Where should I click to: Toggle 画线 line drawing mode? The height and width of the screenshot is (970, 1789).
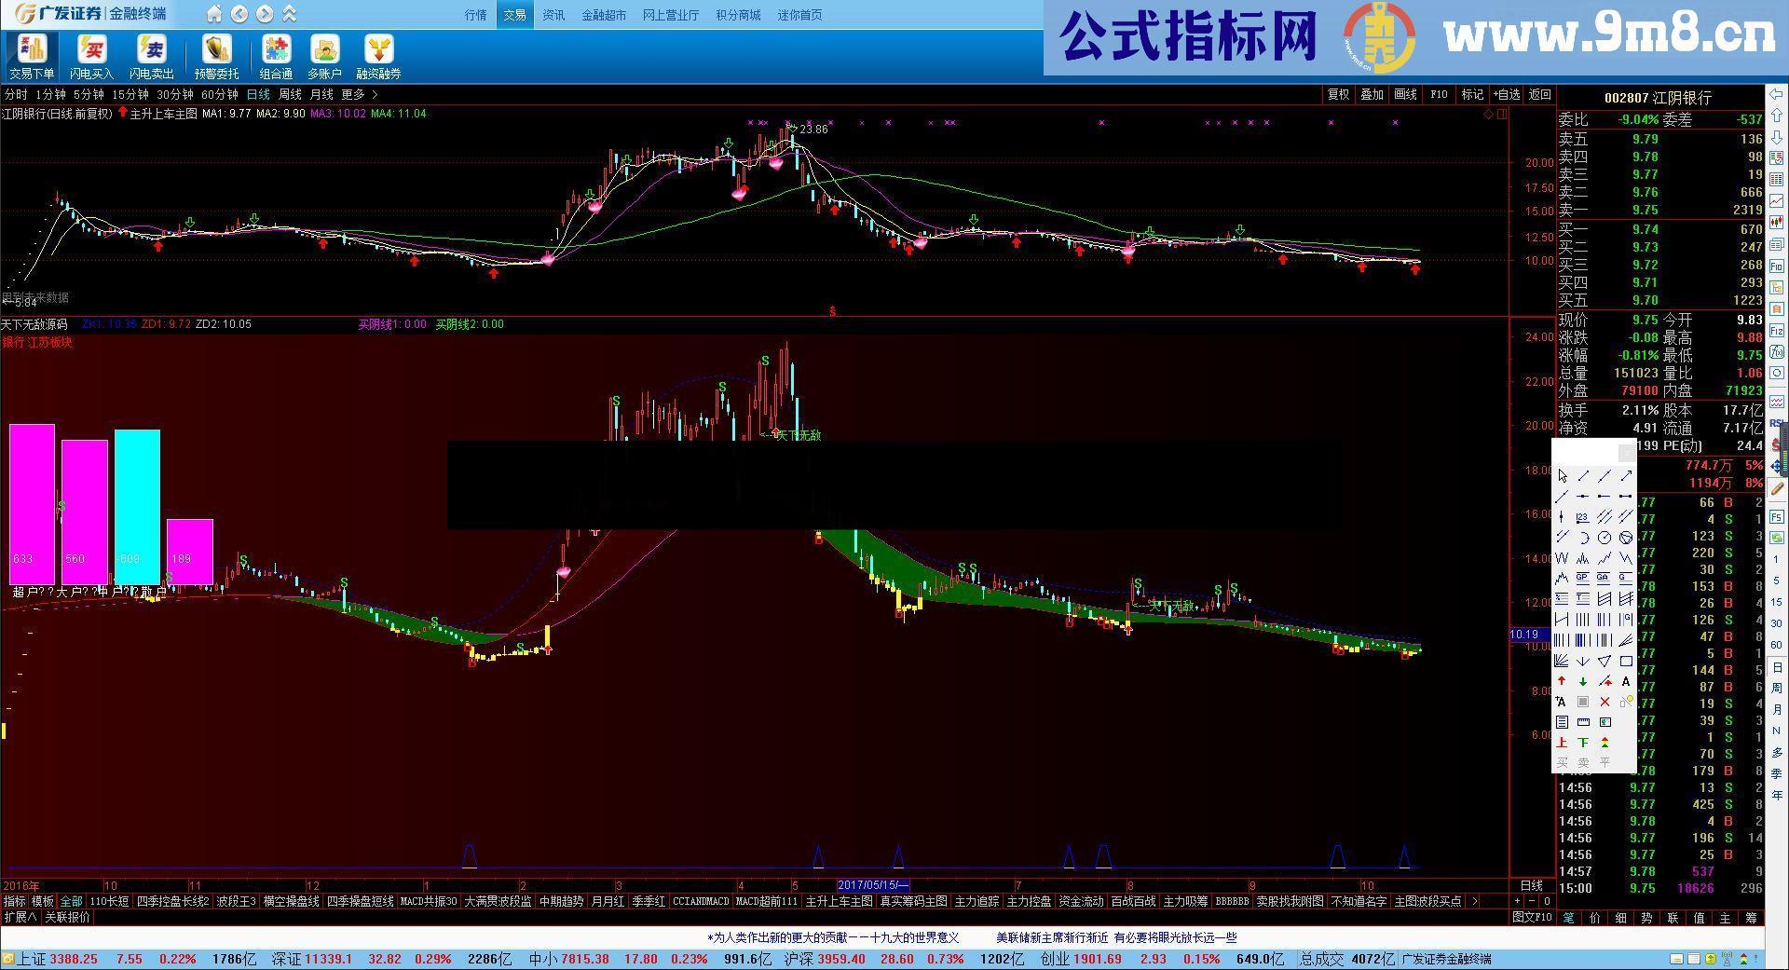point(1405,94)
